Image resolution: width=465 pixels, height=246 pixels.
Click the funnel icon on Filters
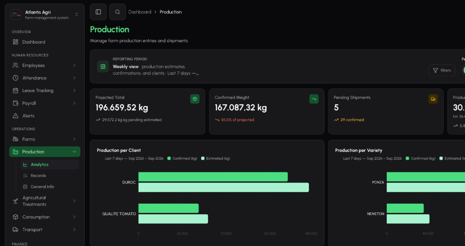(435, 70)
